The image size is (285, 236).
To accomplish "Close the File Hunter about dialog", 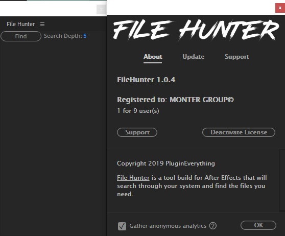I will pyautogui.click(x=280, y=8).
